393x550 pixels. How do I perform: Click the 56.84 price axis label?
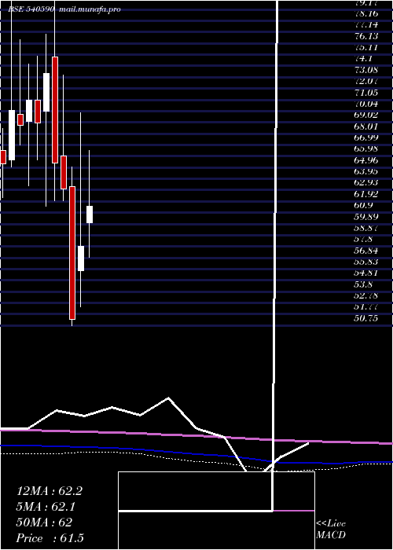point(366,251)
